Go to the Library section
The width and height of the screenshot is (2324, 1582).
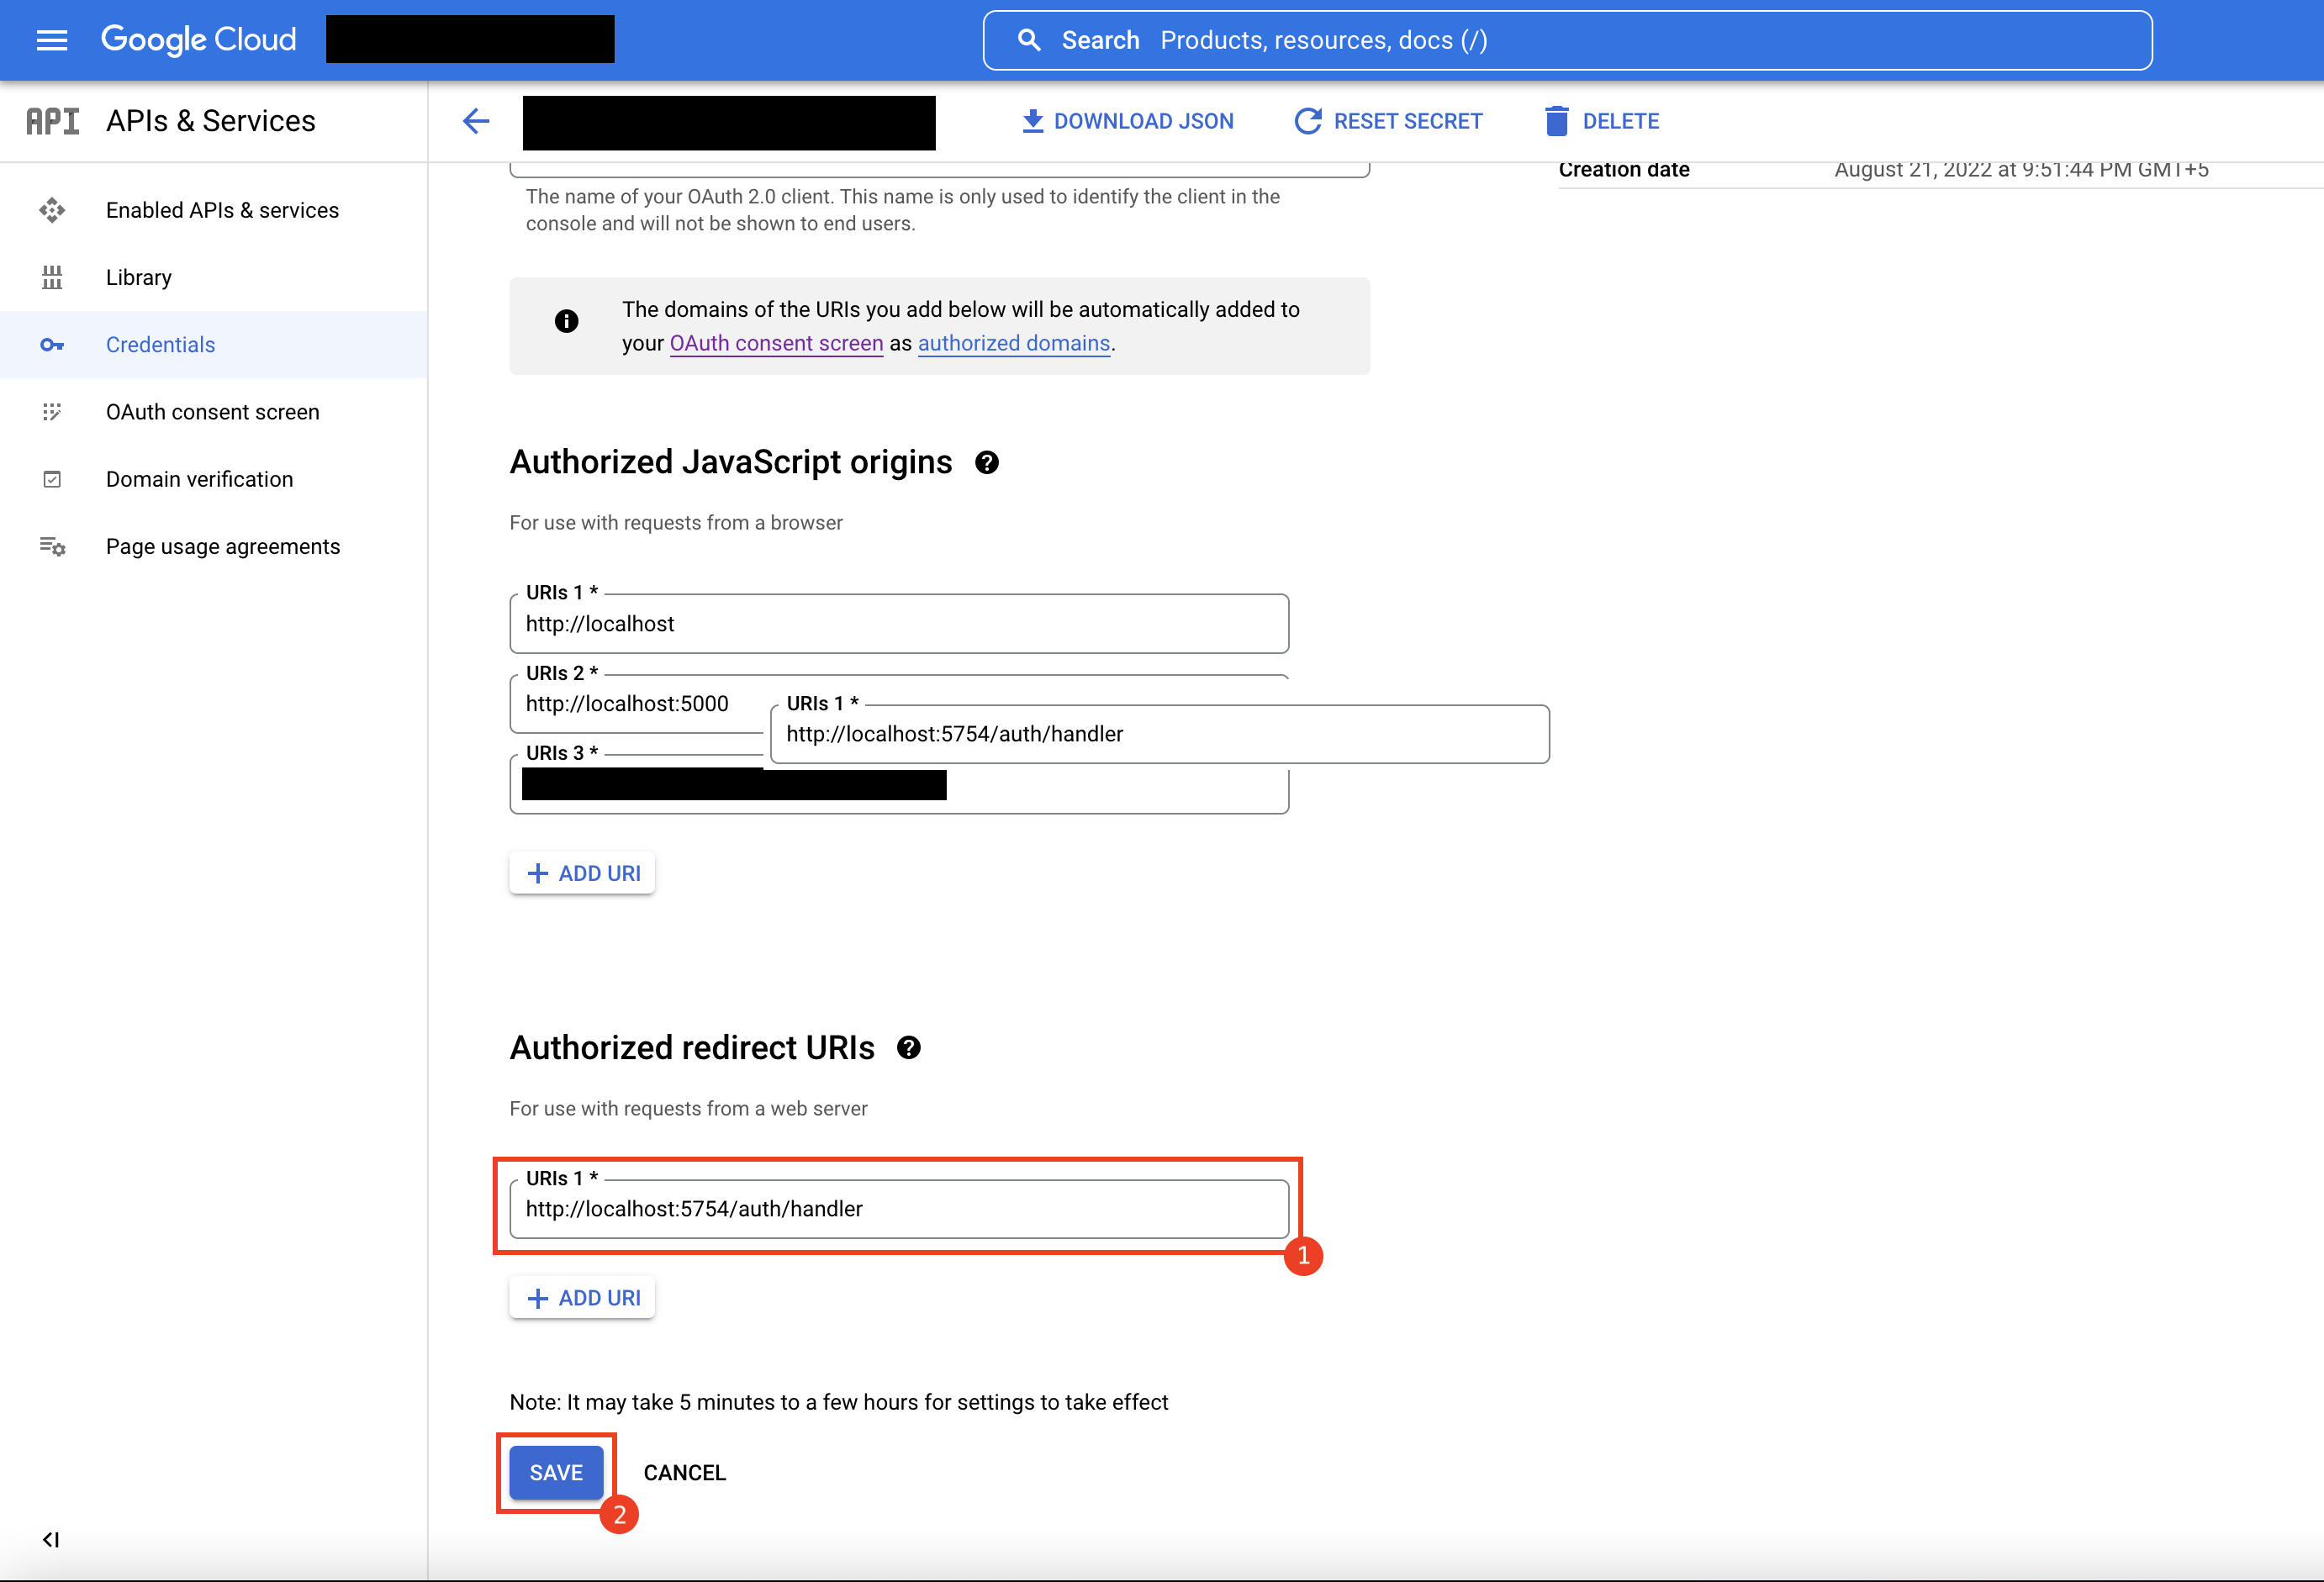point(139,277)
